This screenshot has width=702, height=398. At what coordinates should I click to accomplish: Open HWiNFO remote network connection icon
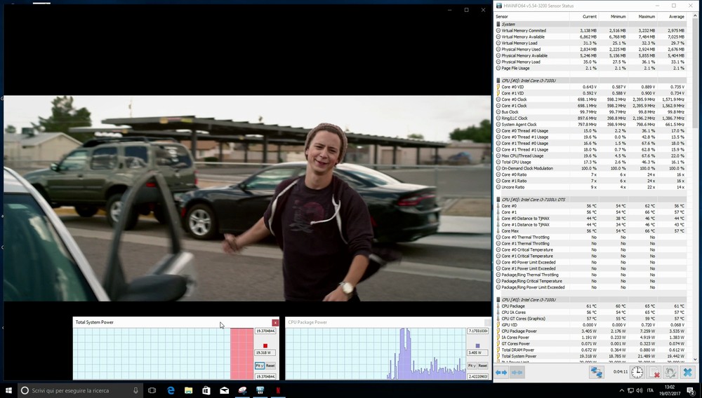596,373
